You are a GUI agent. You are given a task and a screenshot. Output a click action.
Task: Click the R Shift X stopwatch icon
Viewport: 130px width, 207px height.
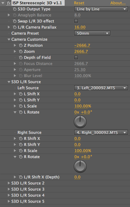tap(21, 138)
